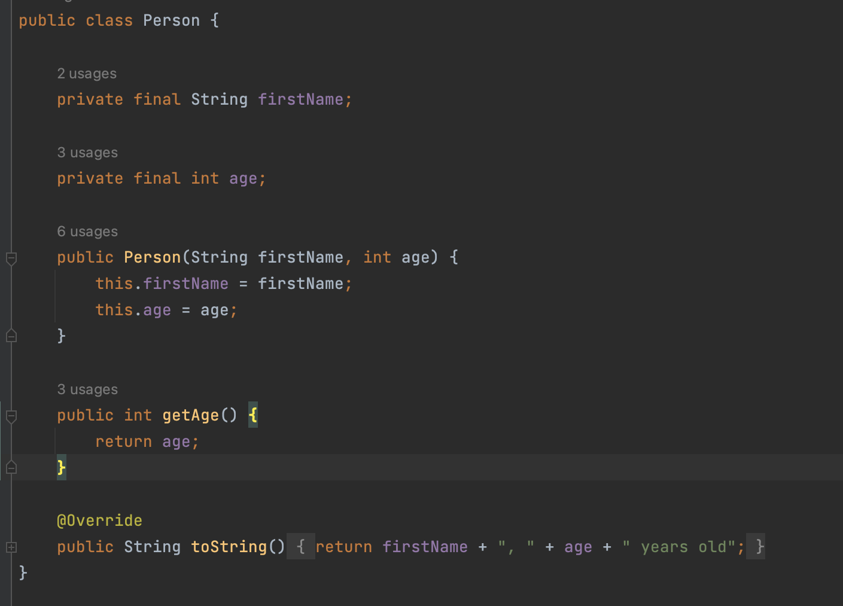Click 'this.age' assignment in constructor
The width and height of the screenshot is (843, 606).
click(x=166, y=310)
